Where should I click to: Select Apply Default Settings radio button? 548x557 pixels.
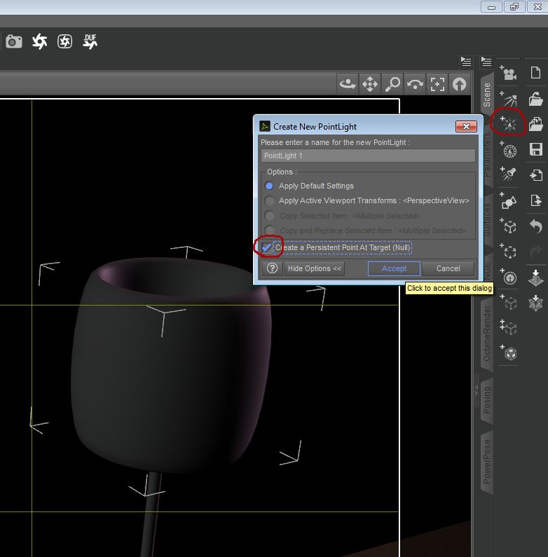tap(270, 186)
